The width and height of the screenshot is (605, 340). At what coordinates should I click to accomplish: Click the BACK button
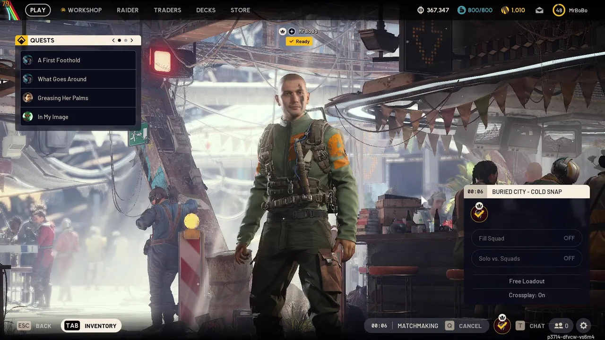43,326
